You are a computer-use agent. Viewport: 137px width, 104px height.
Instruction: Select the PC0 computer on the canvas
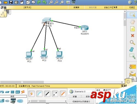[x=59, y=55]
